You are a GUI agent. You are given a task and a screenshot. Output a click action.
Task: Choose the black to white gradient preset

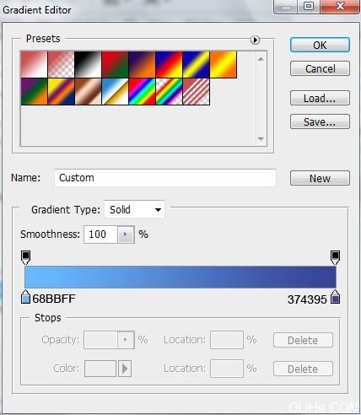pyautogui.click(x=88, y=64)
